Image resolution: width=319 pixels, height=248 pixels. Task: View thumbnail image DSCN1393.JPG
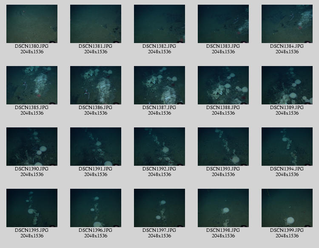(223, 147)
